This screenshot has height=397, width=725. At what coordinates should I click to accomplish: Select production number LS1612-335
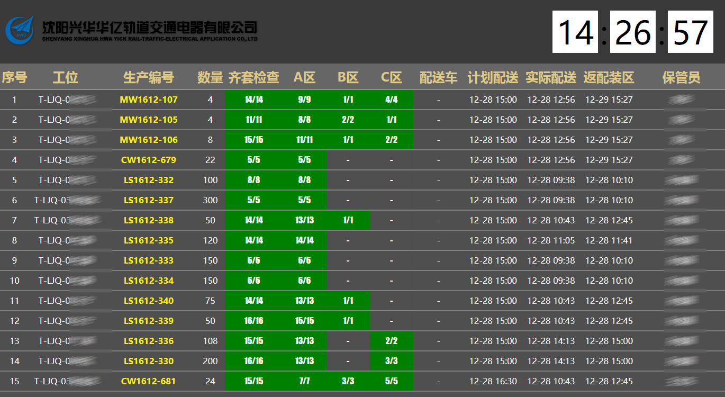coord(149,240)
